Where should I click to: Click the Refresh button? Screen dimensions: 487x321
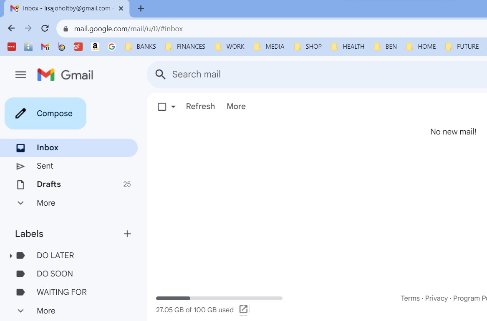pyautogui.click(x=200, y=106)
